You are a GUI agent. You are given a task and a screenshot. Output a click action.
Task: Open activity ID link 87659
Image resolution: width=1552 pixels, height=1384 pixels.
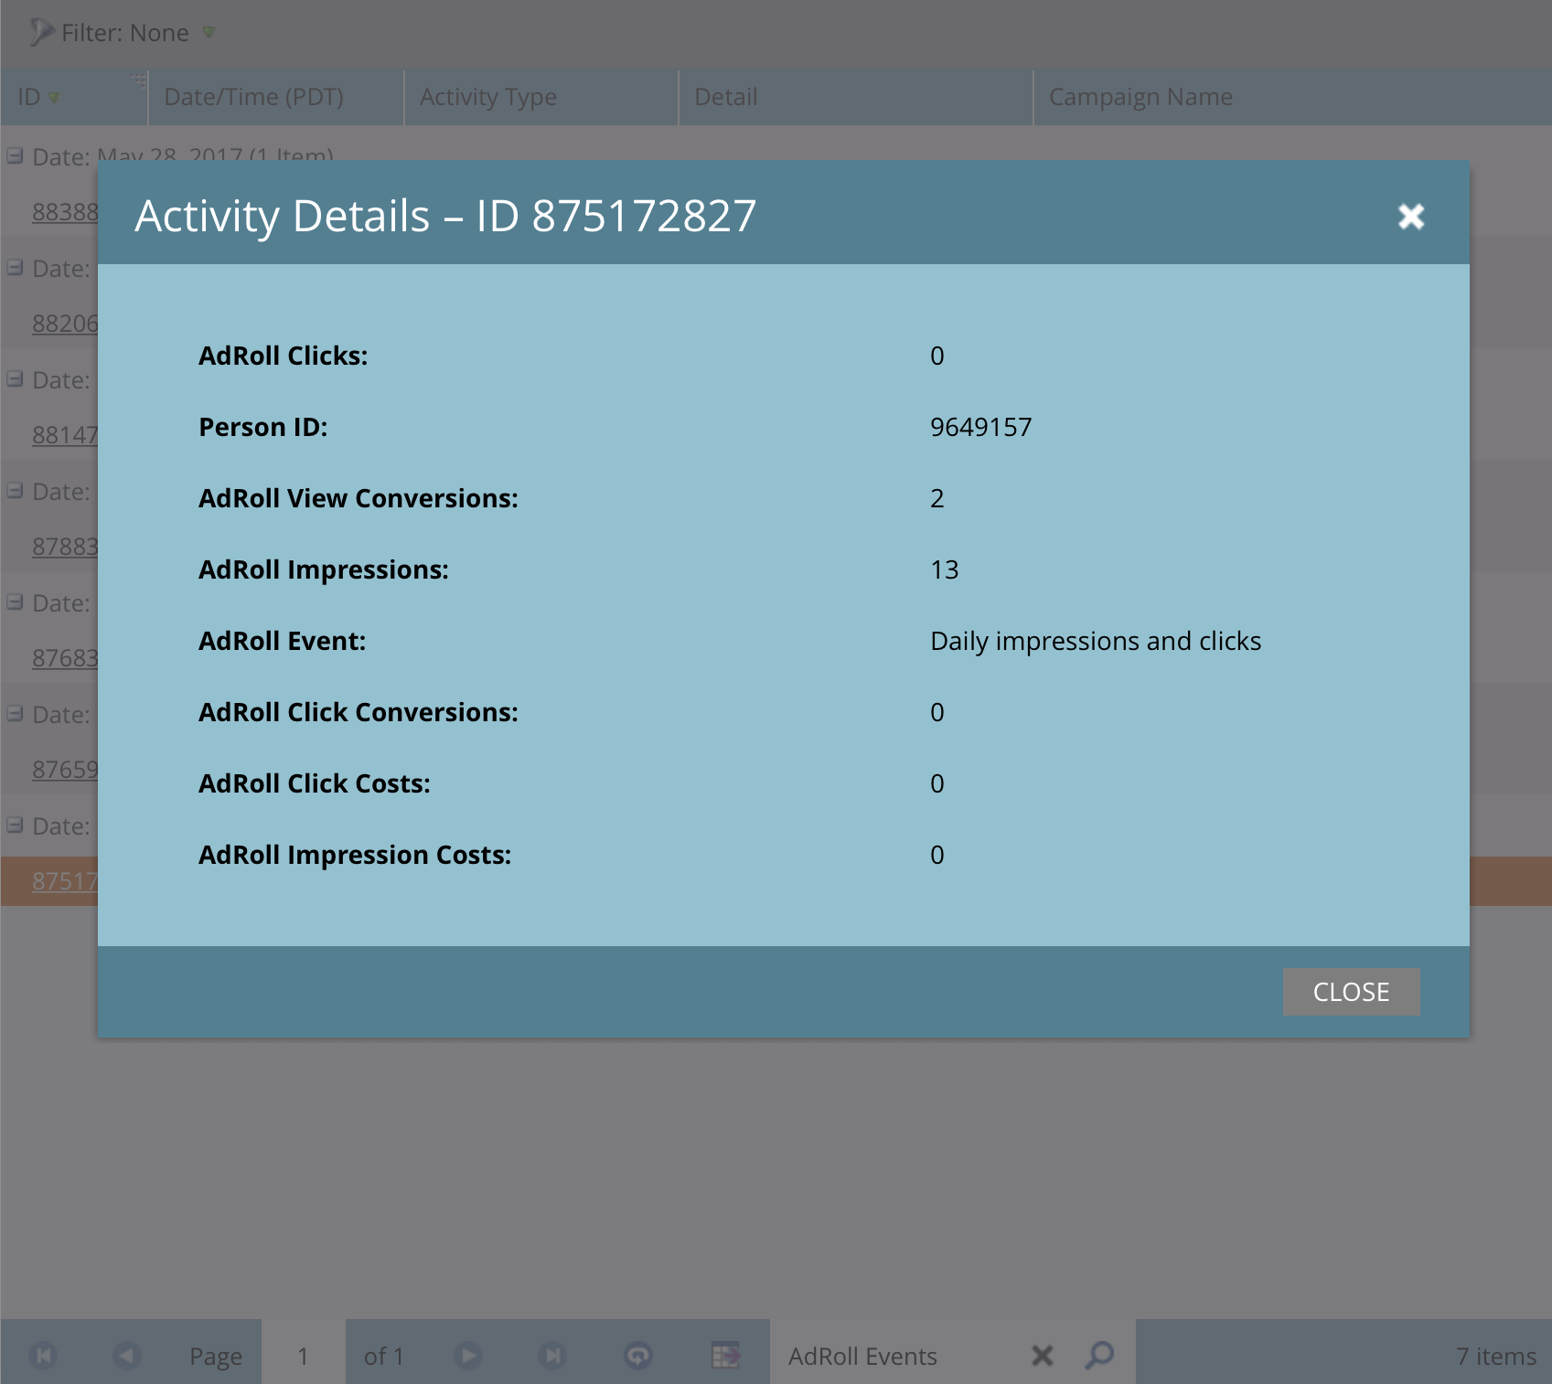click(x=65, y=770)
